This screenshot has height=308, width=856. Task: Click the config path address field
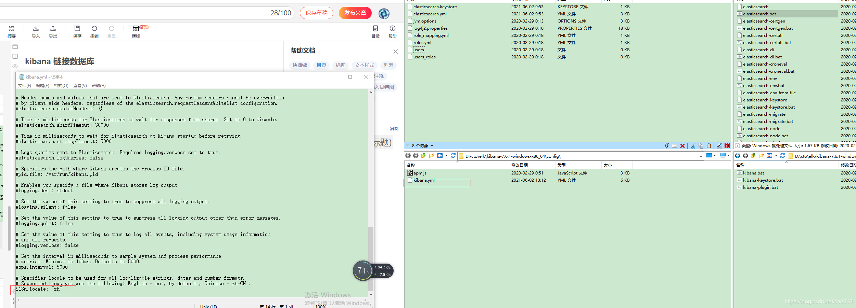580,156
